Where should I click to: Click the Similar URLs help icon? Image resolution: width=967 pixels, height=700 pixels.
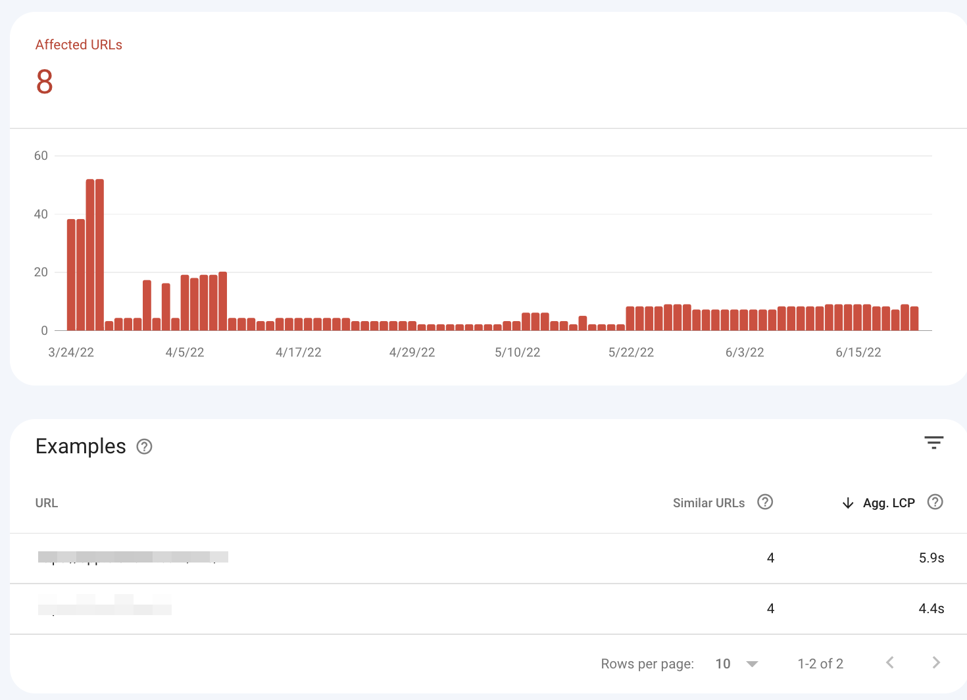point(764,502)
